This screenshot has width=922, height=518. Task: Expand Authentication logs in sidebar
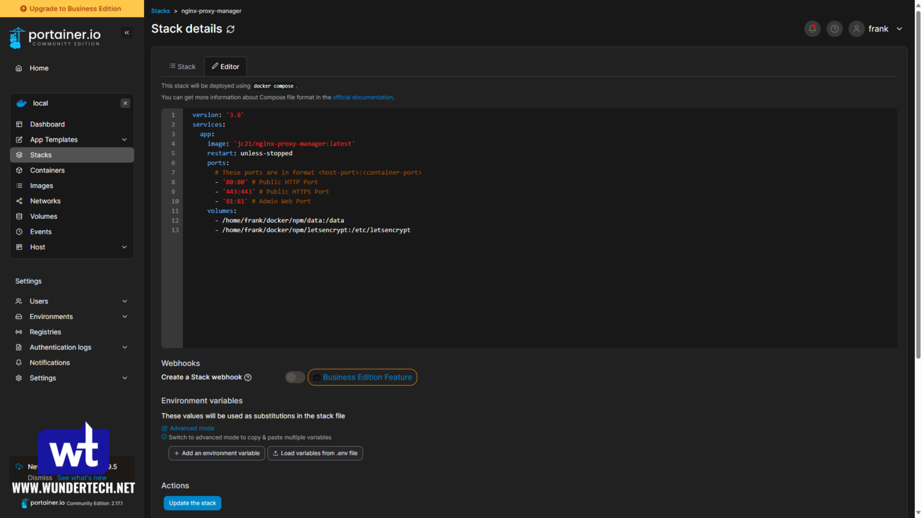[x=124, y=347]
